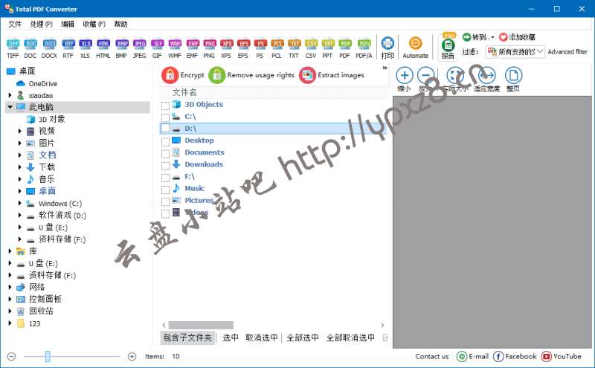Select the PPT conversion icon
Screen dimensions: 595x368
click(327, 48)
